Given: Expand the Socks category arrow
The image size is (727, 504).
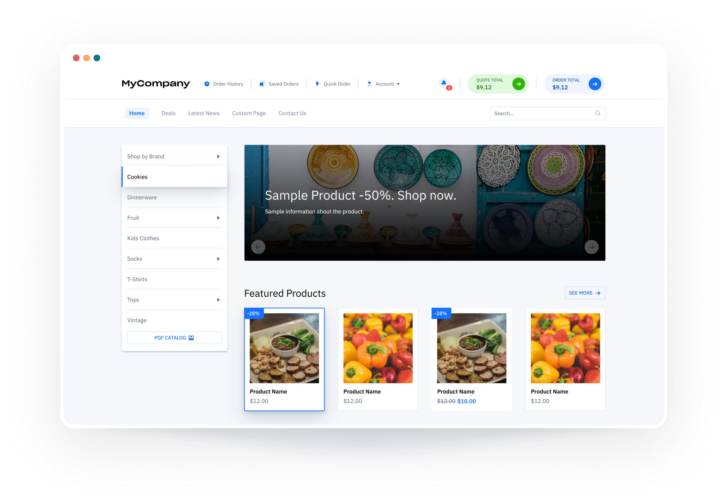Looking at the screenshot, I should 218,259.
